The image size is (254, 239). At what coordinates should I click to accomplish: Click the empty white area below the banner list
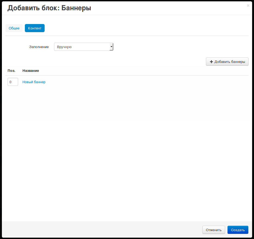(x=127, y=151)
